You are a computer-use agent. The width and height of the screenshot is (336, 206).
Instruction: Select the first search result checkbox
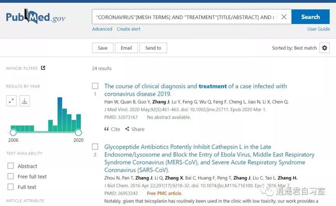[95, 86]
